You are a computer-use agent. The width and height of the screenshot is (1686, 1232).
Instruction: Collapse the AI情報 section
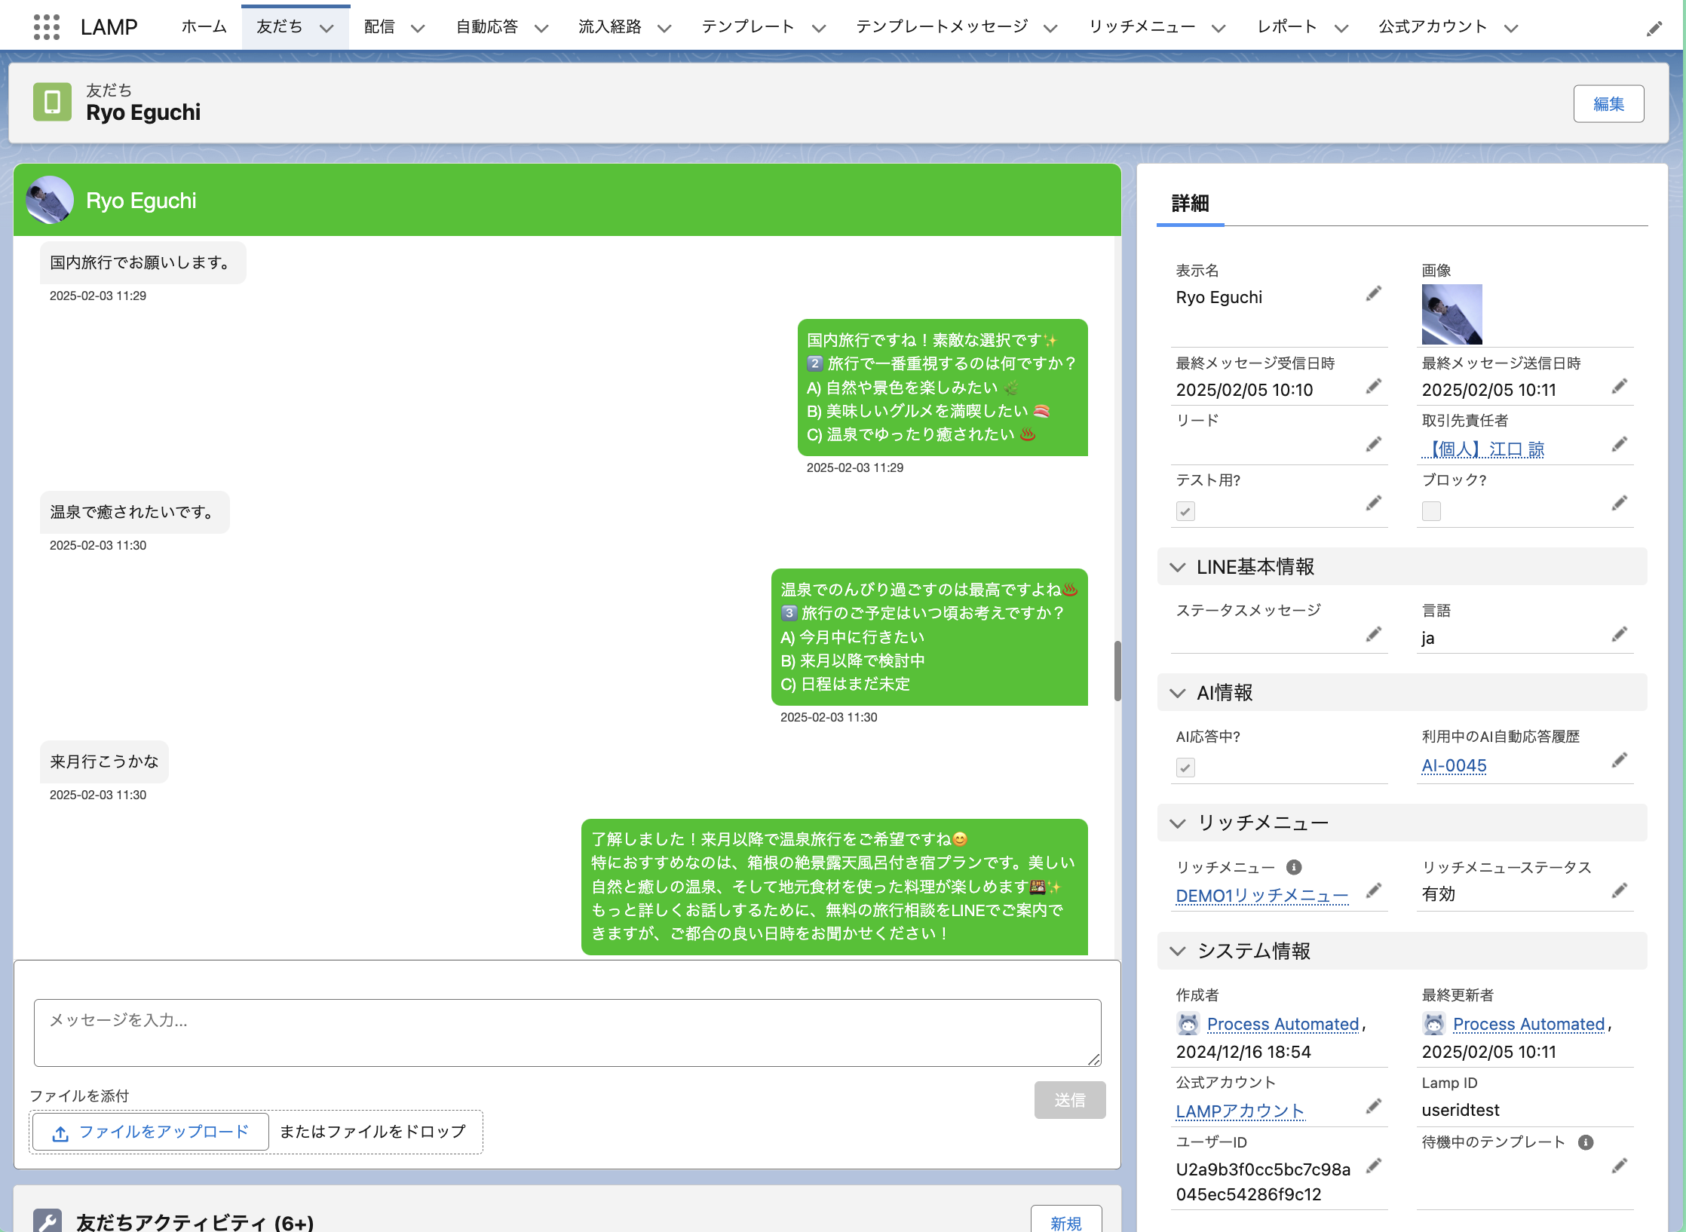(x=1178, y=693)
